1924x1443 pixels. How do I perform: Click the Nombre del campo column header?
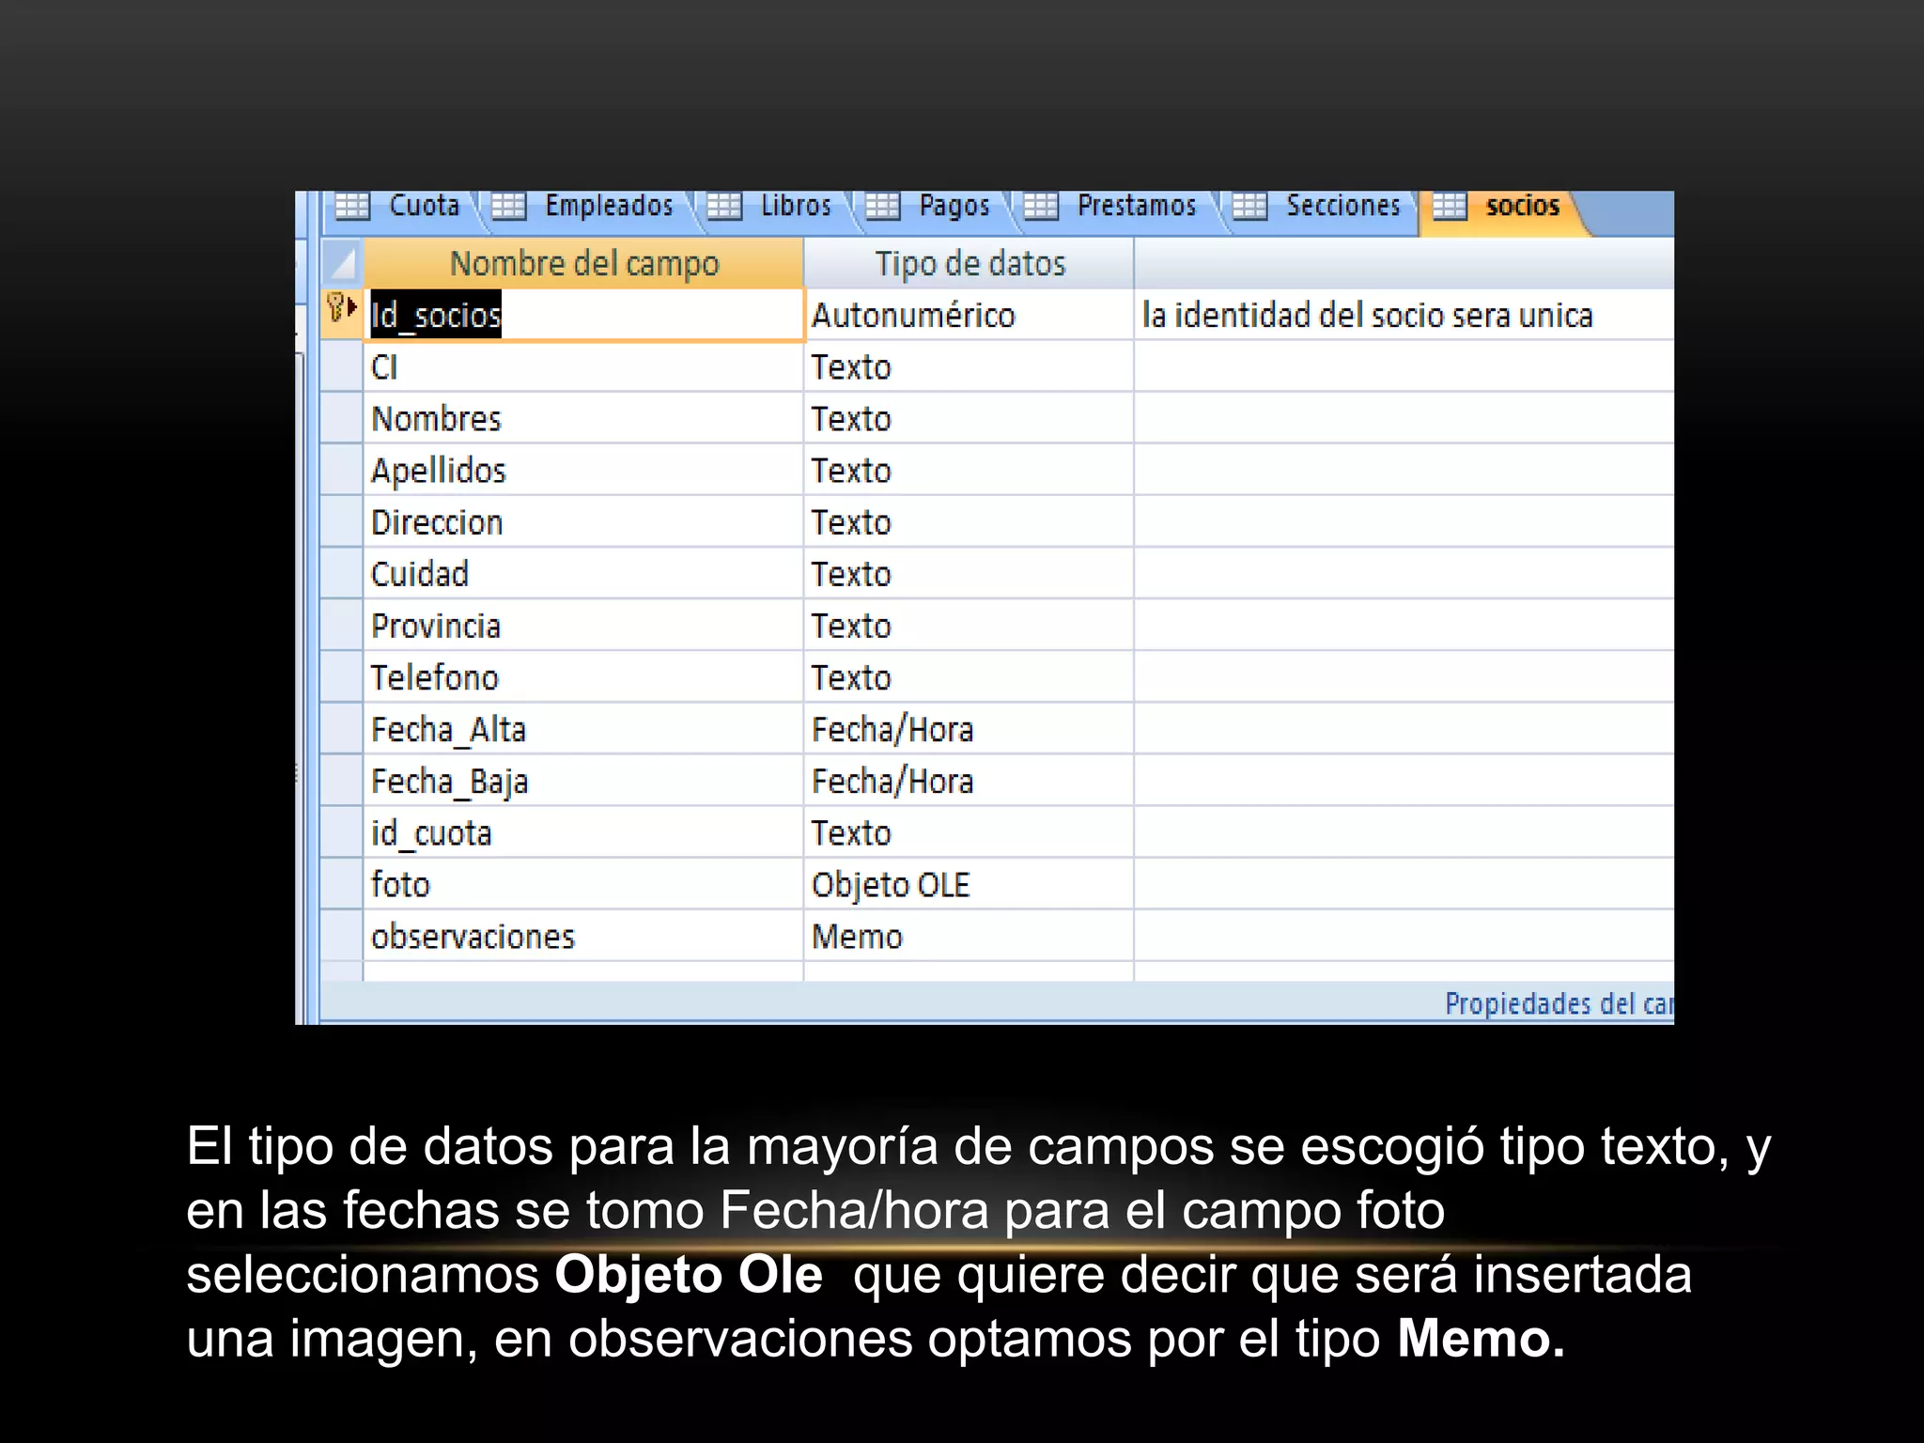coord(583,263)
